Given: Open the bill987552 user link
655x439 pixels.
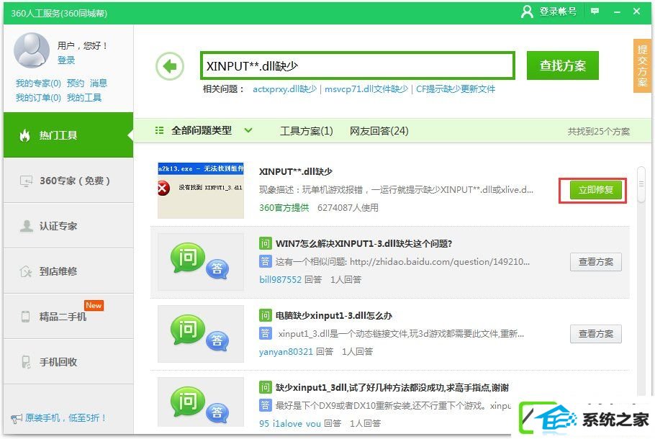Looking at the screenshot, I should pyautogui.click(x=280, y=279).
